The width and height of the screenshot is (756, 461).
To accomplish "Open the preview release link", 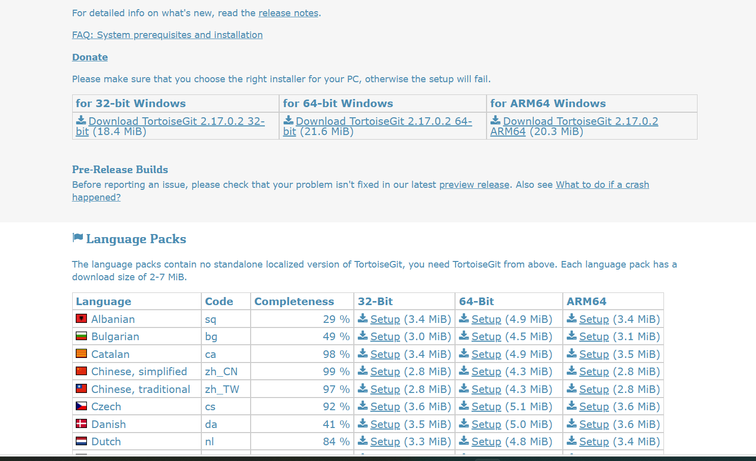I will 474,185.
